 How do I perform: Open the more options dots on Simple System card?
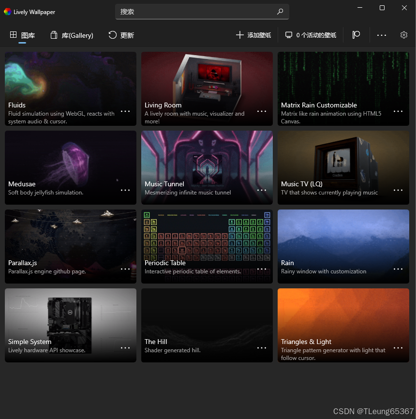click(x=125, y=348)
